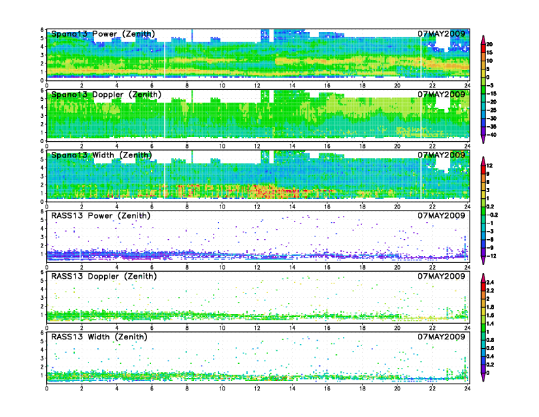Click the "12" label on the middle colorbar
This screenshot has width=539, height=417.
pyautogui.click(x=489, y=166)
